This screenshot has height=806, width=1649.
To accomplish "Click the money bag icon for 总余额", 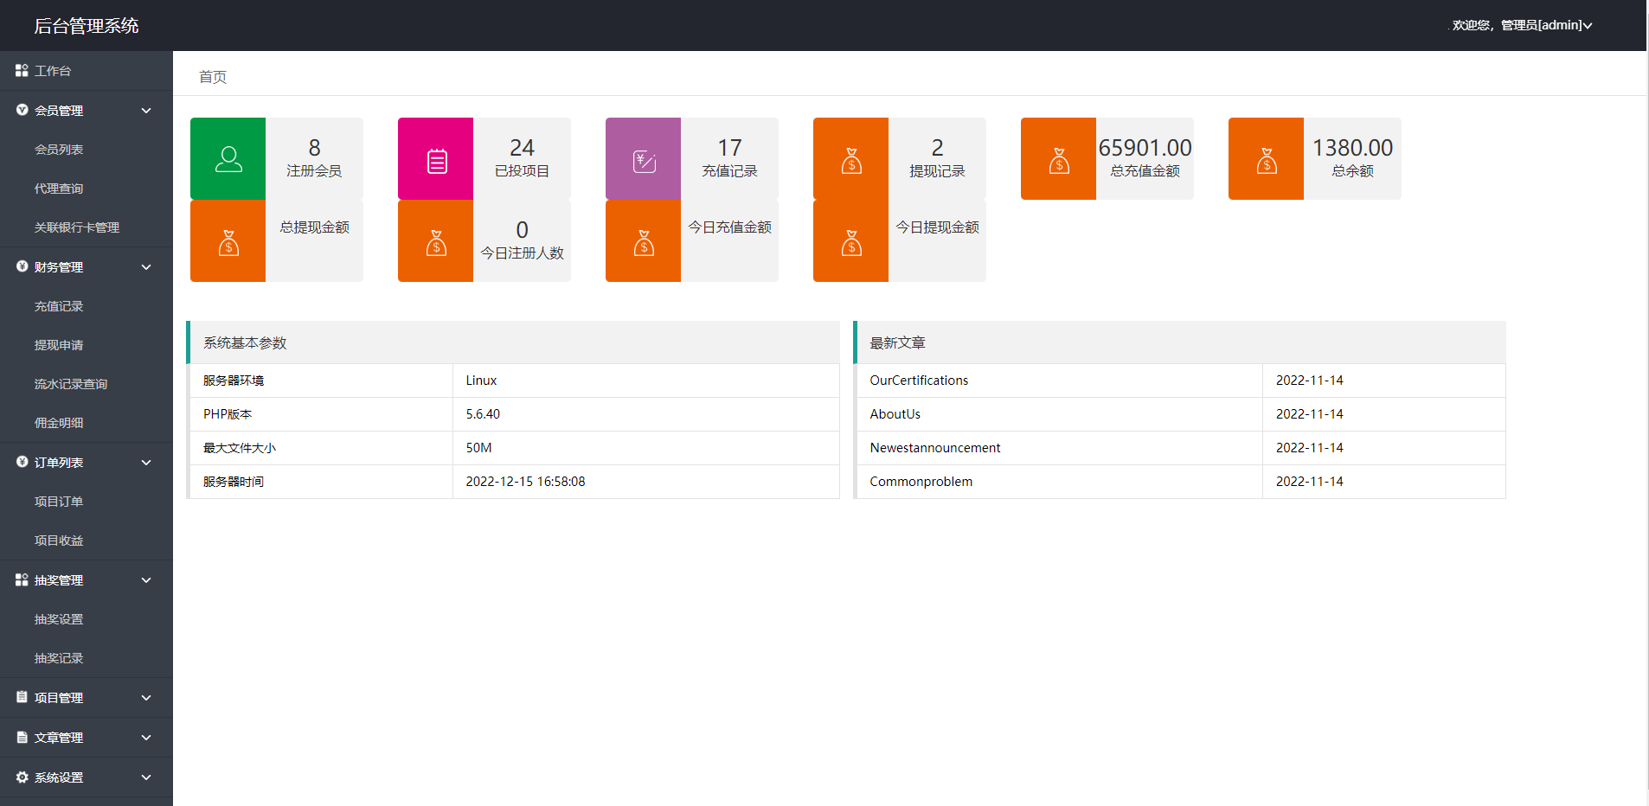I will click(1267, 161).
